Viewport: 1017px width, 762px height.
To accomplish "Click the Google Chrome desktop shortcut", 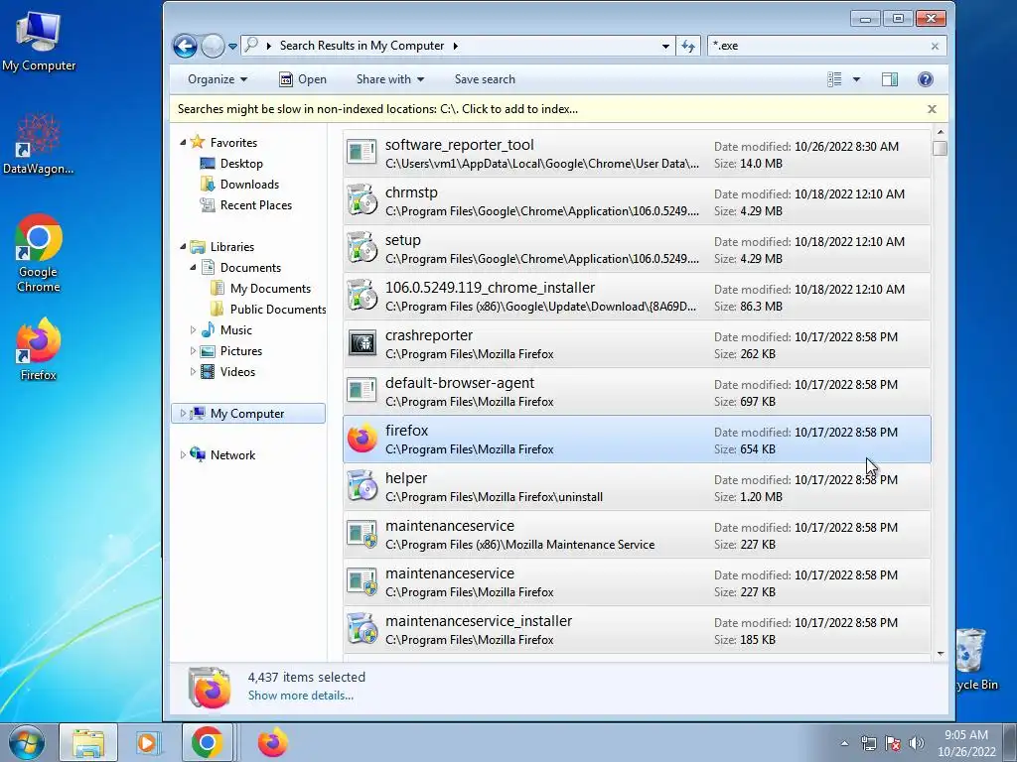I will [39, 253].
